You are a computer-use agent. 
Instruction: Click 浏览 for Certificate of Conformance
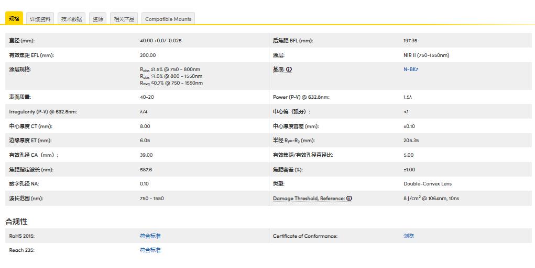[409, 236]
